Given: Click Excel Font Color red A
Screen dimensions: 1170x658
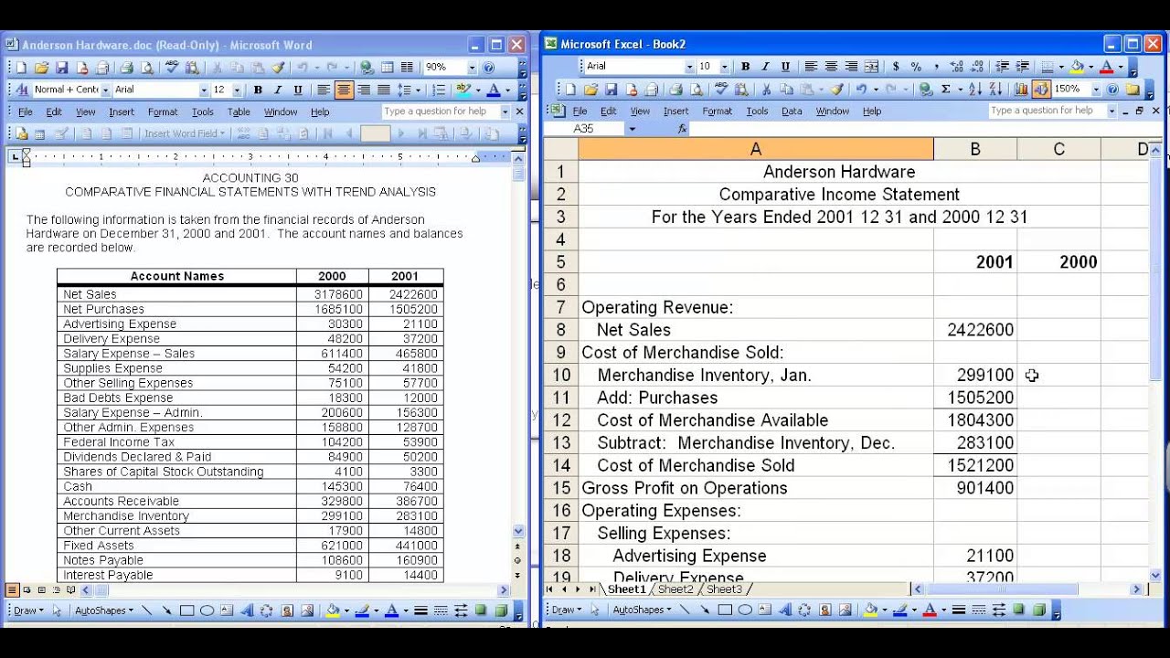Looking at the screenshot, I should tap(1106, 67).
